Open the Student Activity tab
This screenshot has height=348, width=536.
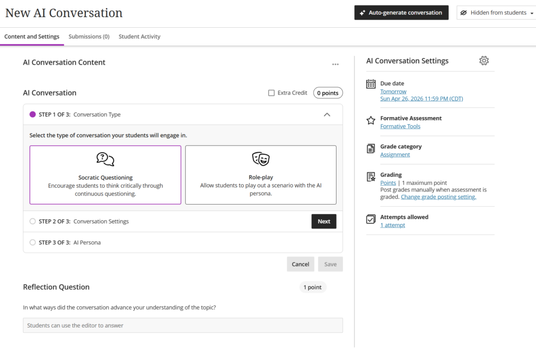click(x=139, y=37)
